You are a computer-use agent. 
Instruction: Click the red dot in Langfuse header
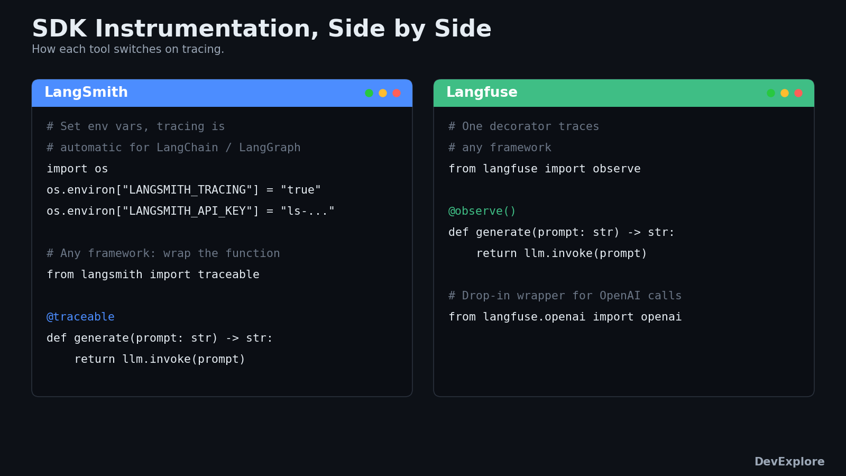pos(798,93)
